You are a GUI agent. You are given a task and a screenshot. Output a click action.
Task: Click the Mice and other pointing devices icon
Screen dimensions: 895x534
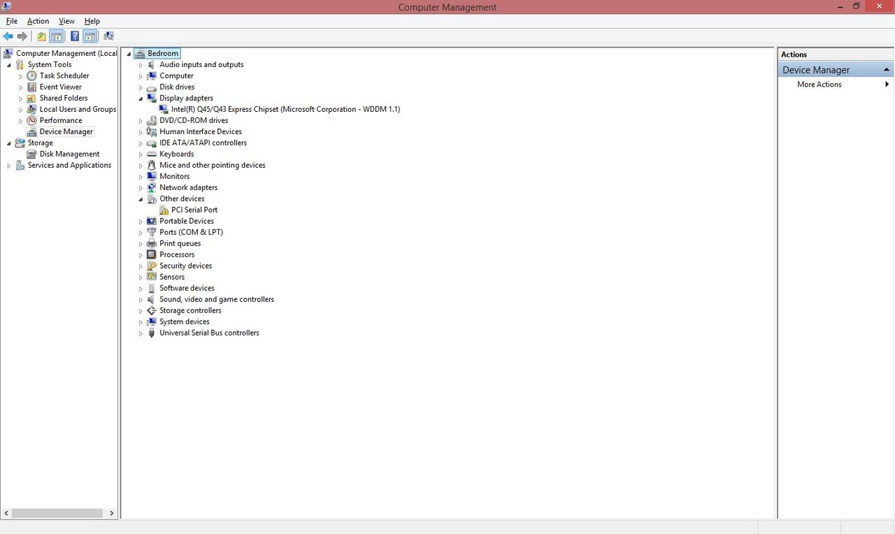tap(152, 165)
